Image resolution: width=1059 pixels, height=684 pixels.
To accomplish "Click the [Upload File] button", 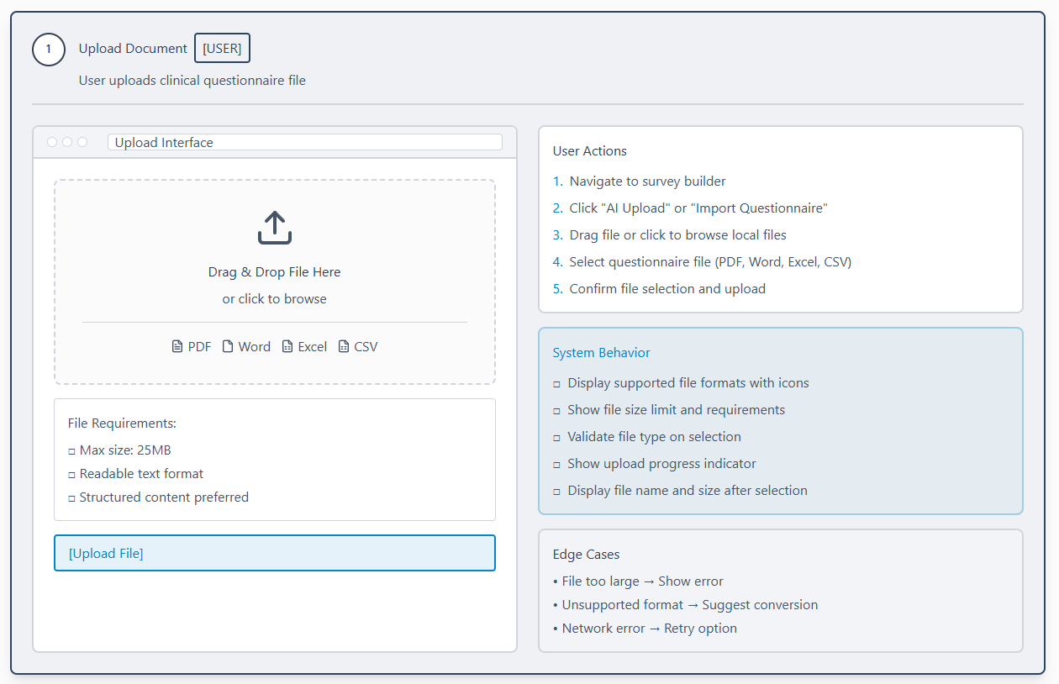I will [x=275, y=553].
